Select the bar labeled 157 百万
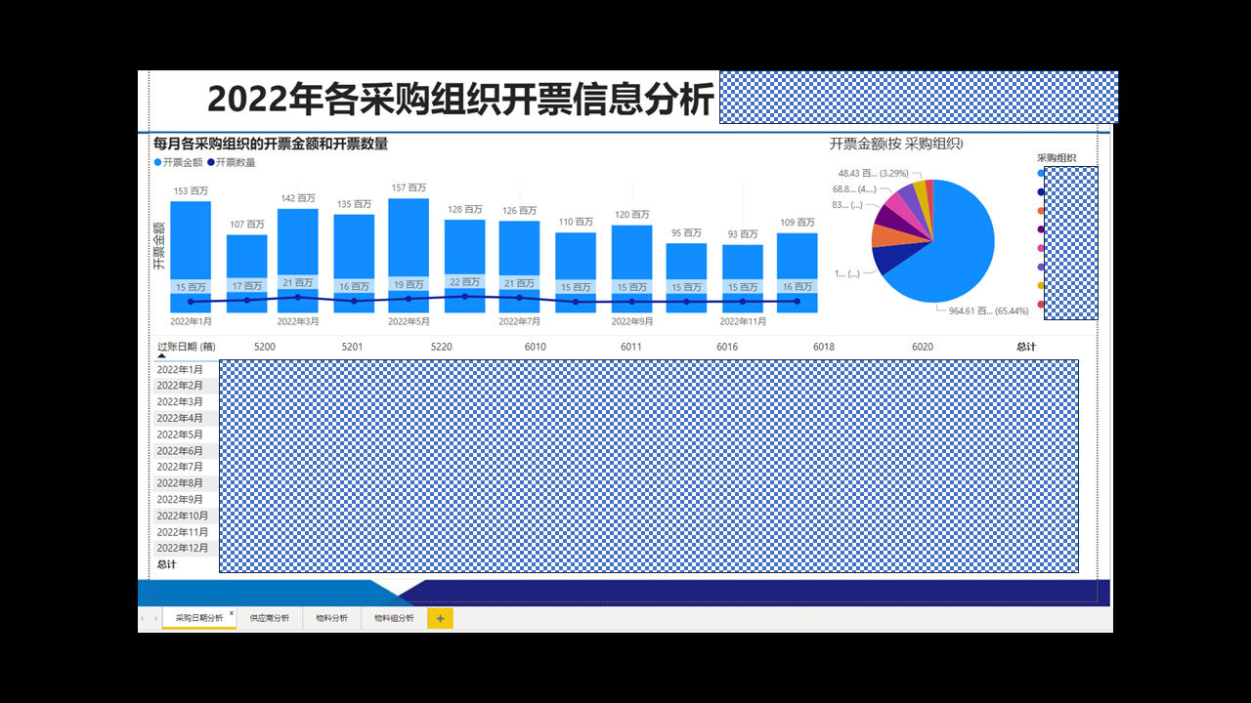Screen dimensions: 1251x703 point(409,255)
